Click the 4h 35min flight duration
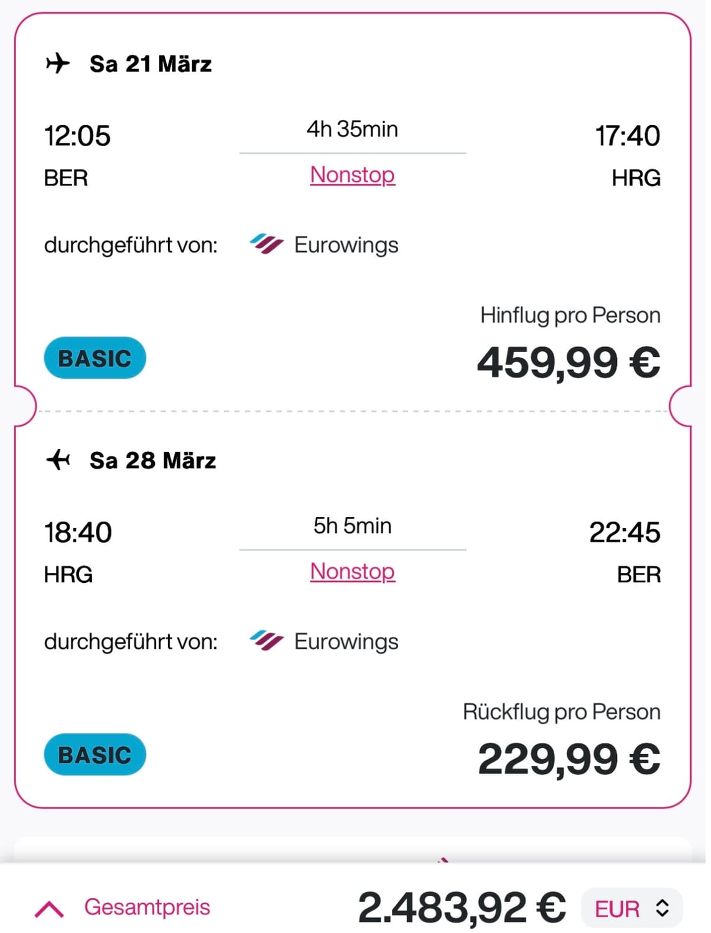711x933 pixels. pyautogui.click(x=352, y=129)
